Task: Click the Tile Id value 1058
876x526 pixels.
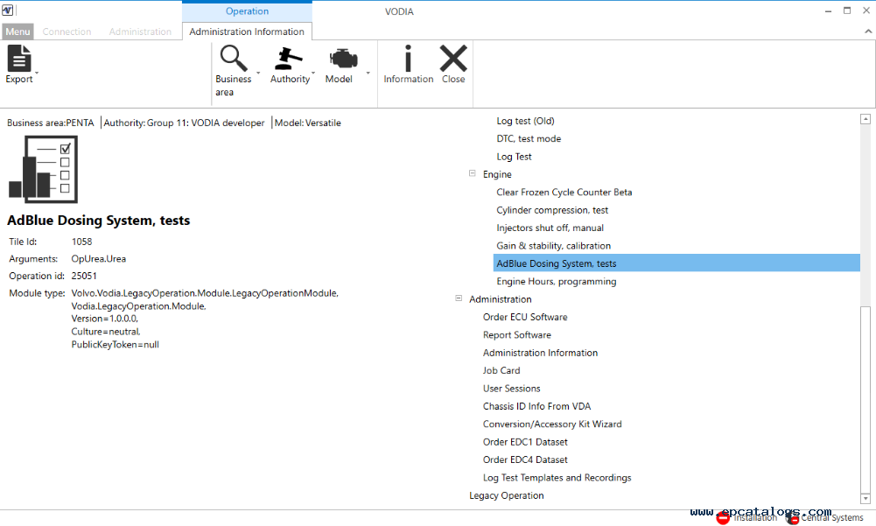Action: (81, 242)
